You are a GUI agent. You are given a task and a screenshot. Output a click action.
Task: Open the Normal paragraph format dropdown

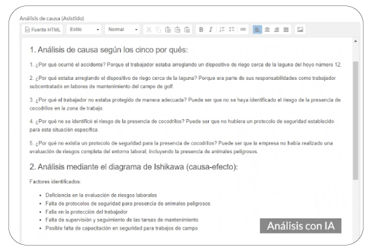tap(122, 30)
